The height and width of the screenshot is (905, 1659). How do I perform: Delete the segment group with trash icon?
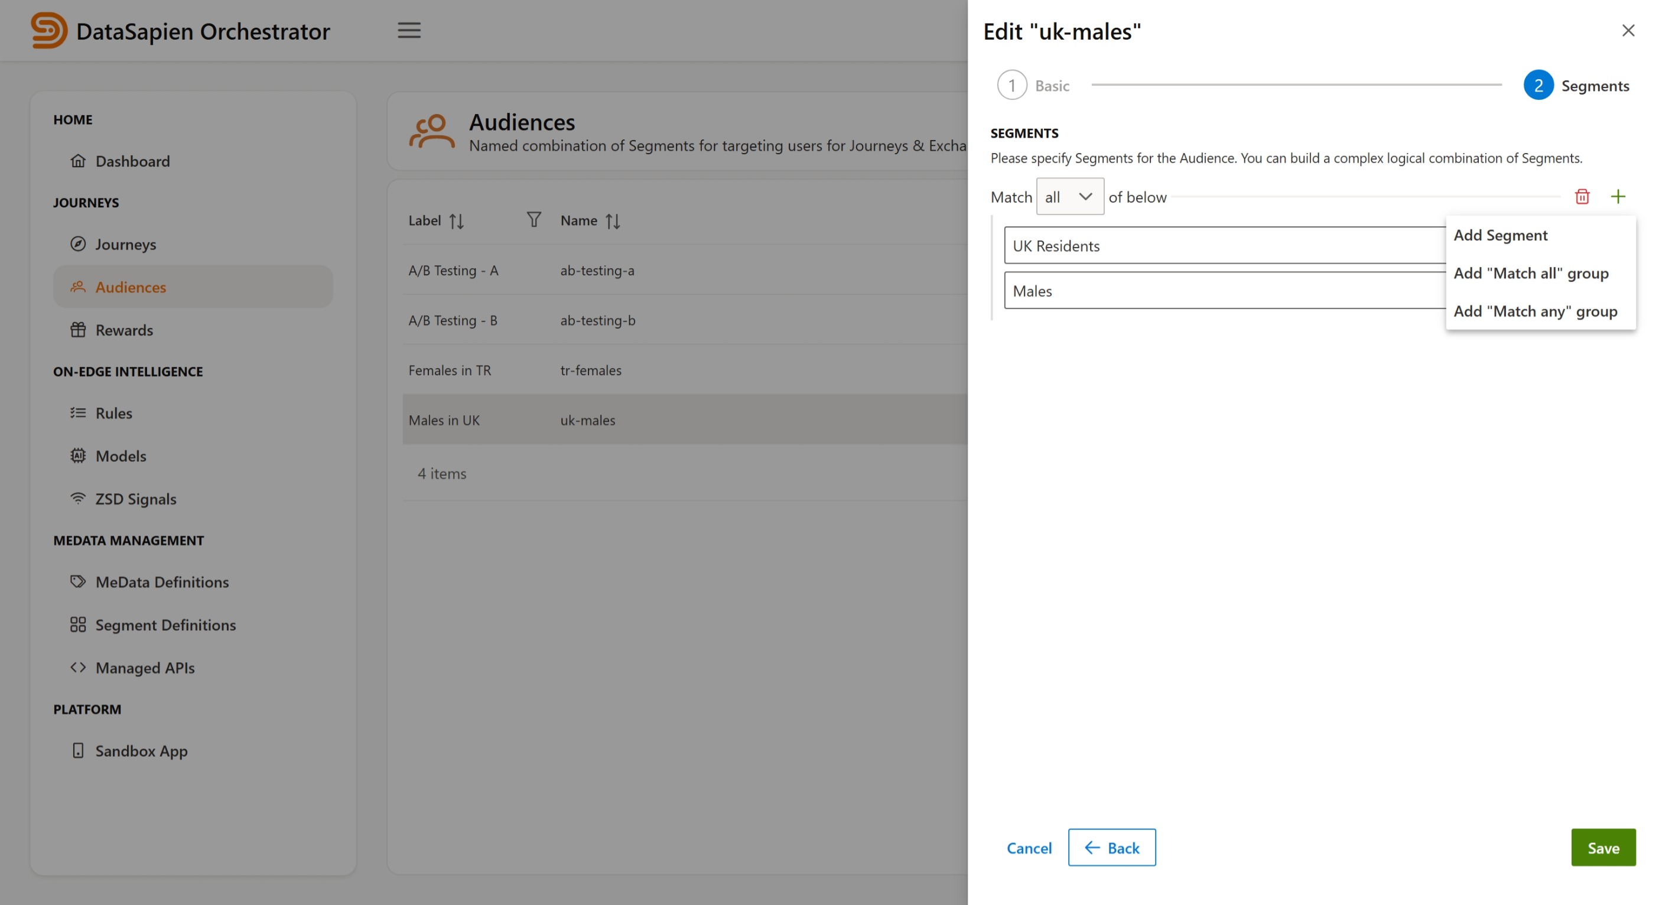click(1582, 196)
